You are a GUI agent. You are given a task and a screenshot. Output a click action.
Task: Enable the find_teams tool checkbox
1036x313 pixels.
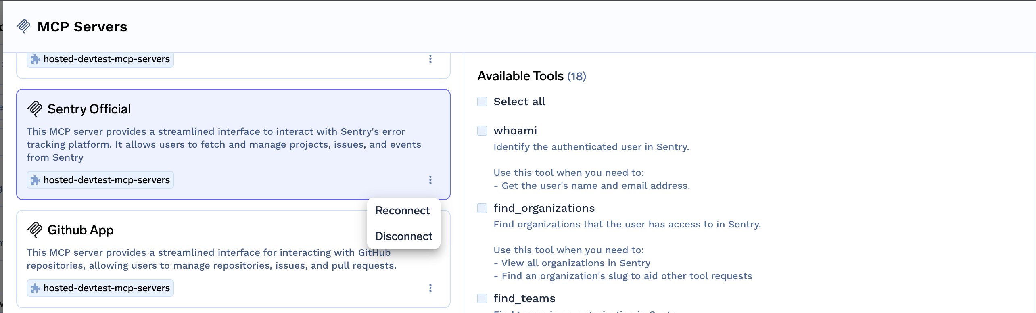(482, 298)
